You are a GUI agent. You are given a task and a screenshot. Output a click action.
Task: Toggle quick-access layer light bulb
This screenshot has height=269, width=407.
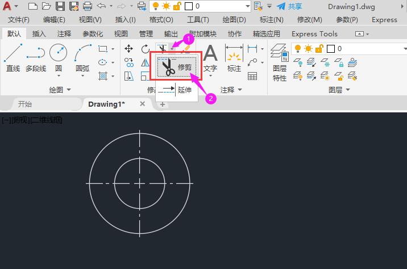point(156,6)
